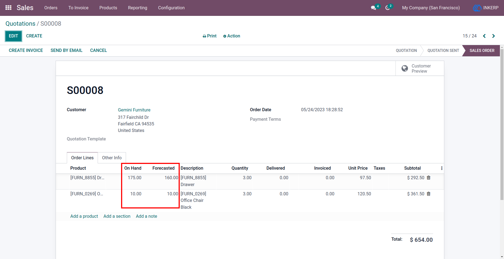Click the SALES ORDER status stage
504x259 pixels.
482,51
